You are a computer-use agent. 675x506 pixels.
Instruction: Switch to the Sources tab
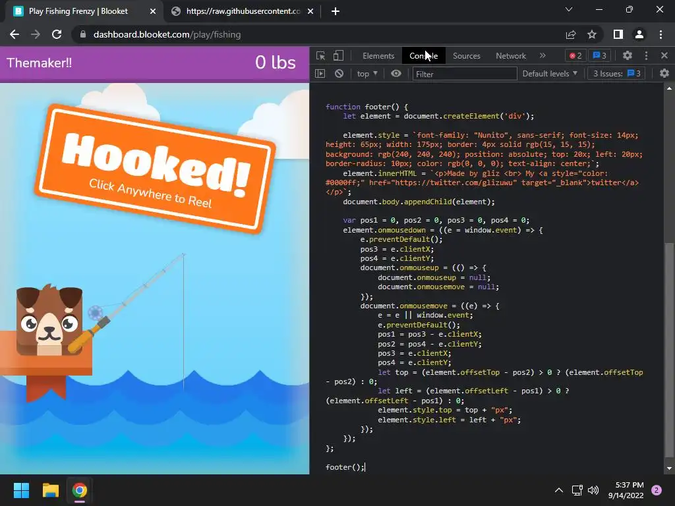[466, 56]
